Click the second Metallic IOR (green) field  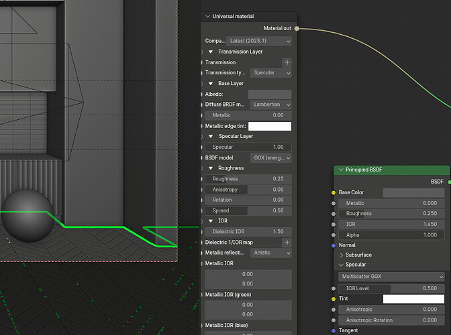click(248, 315)
